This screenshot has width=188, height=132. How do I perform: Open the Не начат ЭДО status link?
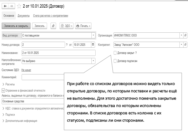point(26,70)
